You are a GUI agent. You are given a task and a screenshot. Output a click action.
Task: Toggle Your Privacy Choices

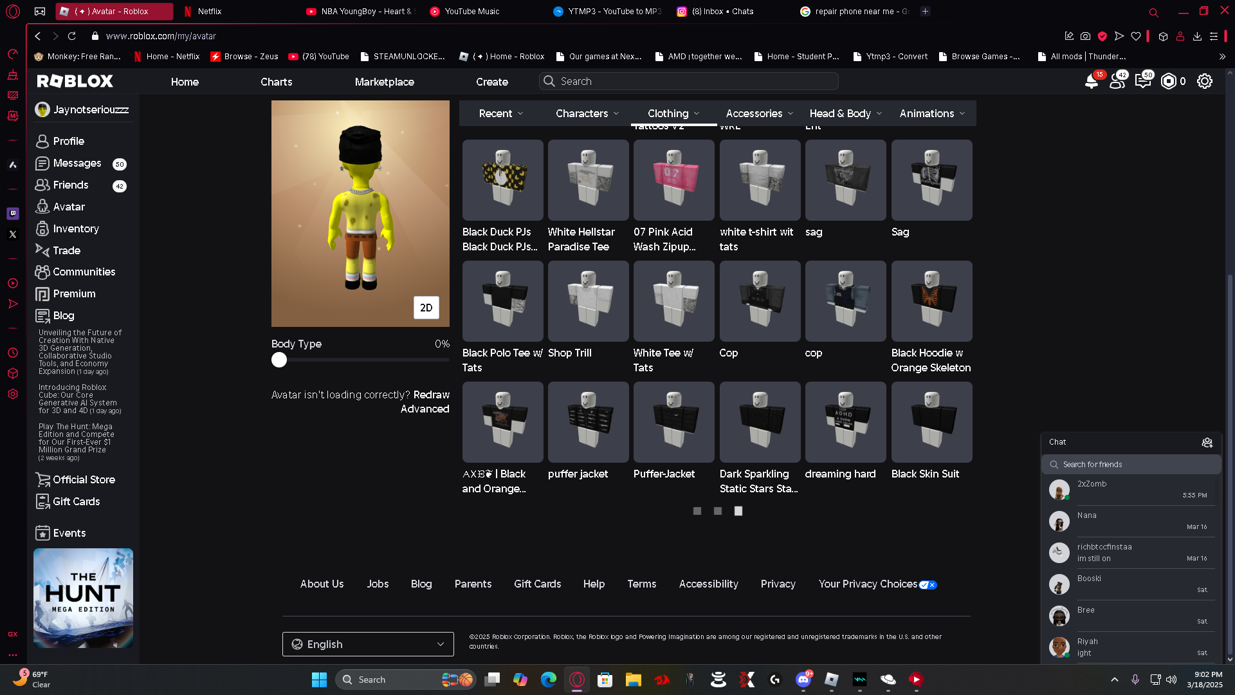[x=928, y=584]
